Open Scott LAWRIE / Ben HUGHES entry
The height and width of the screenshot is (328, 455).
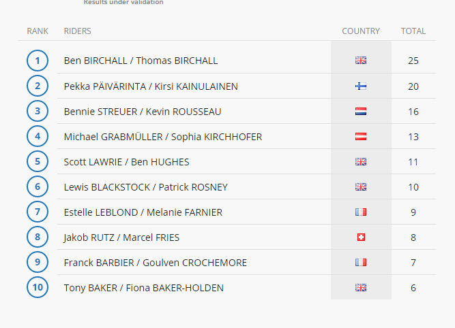[x=126, y=162]
